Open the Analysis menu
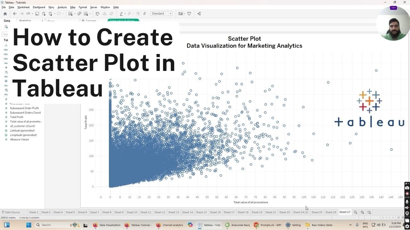Image resolution: width=410 pixels, height=230 pixels. (62, 7)
